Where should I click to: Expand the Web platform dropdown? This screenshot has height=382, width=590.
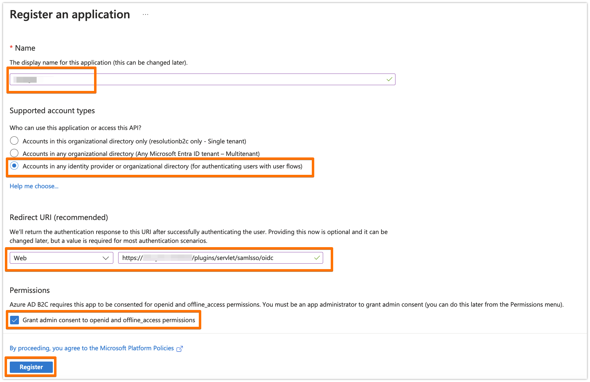61,258
